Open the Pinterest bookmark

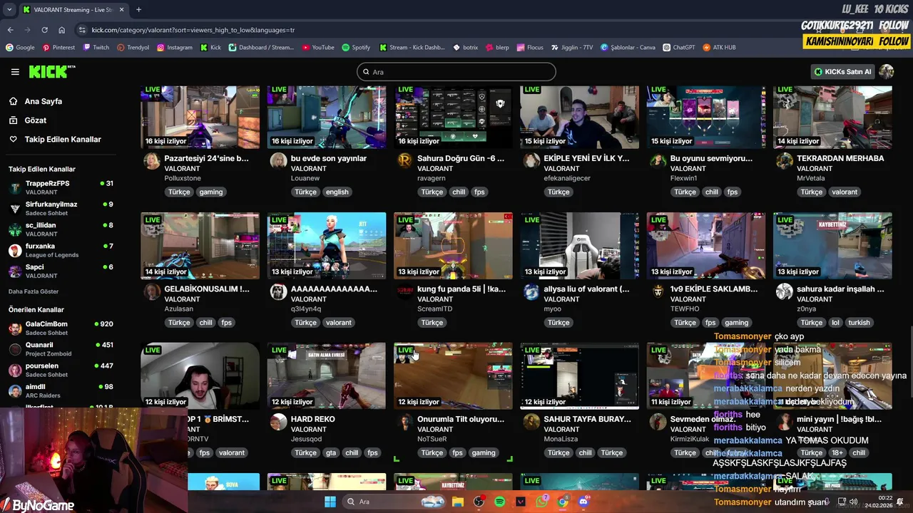[58, 47]
